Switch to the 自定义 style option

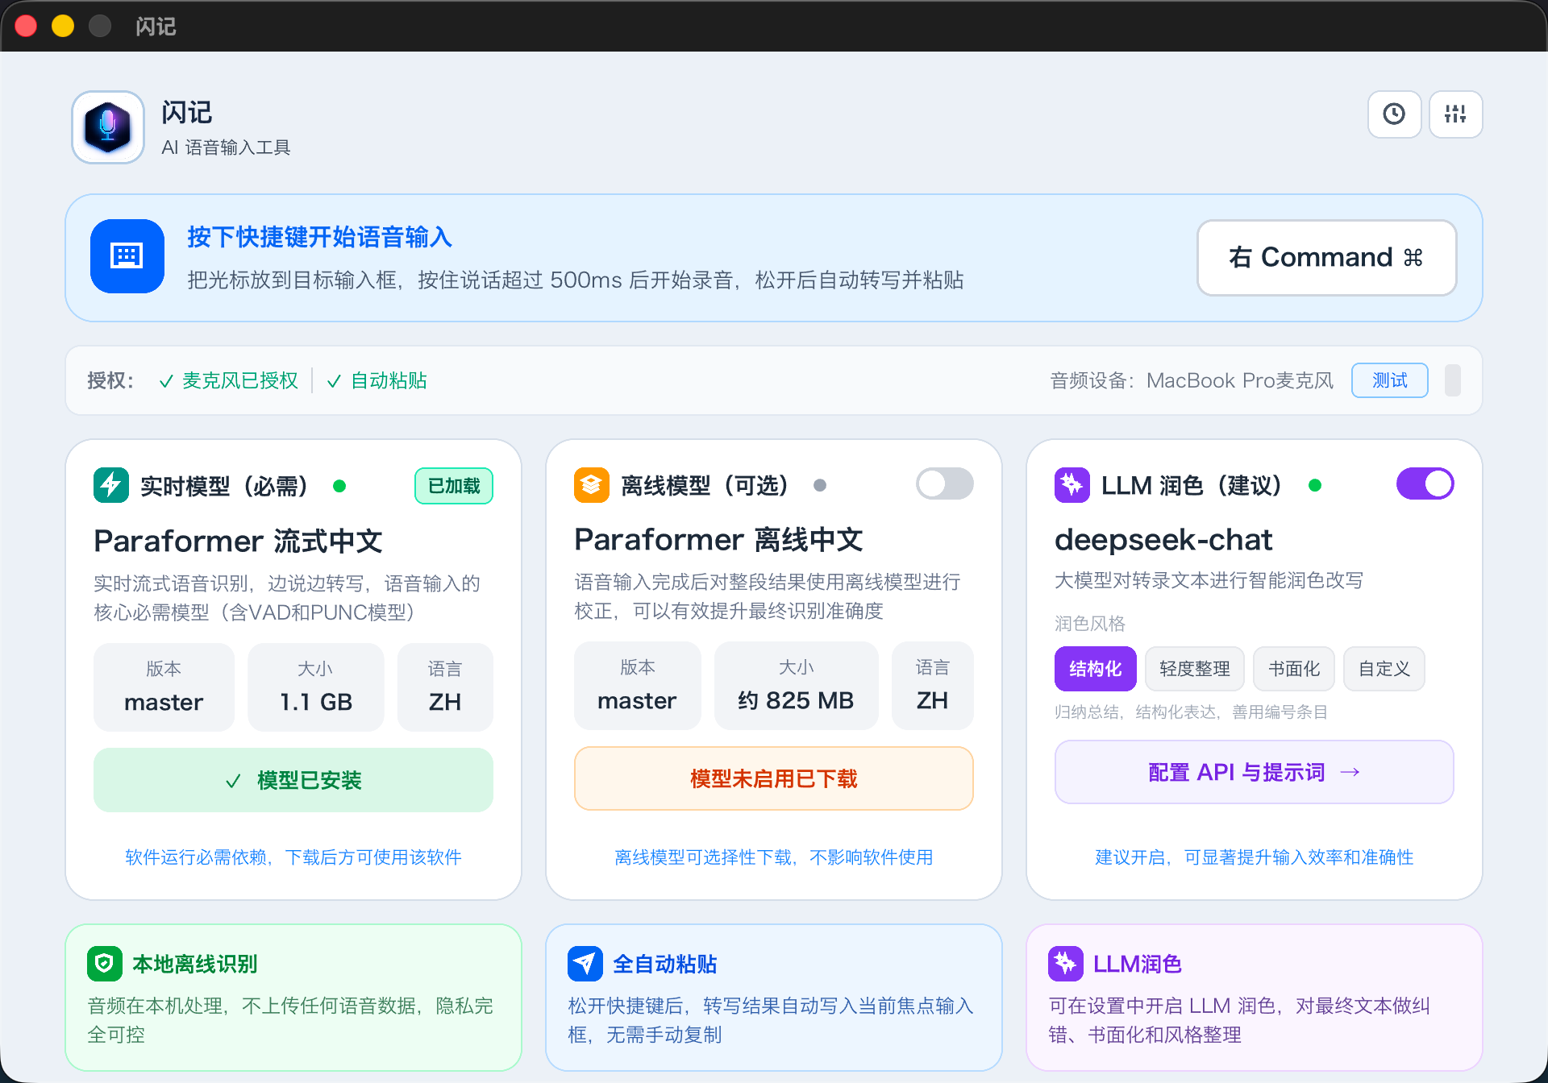tap(1384, 669)
